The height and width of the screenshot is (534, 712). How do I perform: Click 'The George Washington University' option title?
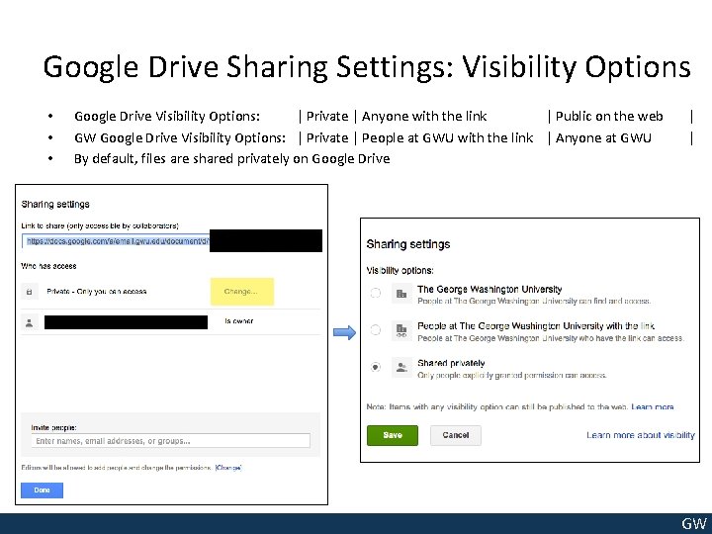pos(489,289)
